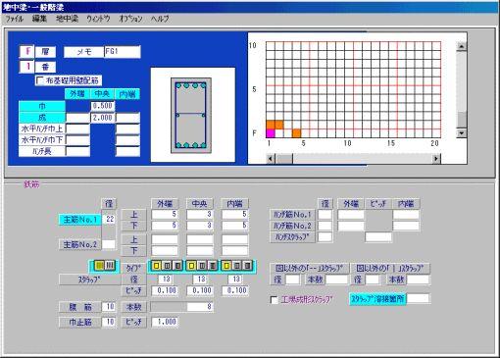Open the ファイル menu
Screen dimensions: 500x358
[x=15, y=19]
